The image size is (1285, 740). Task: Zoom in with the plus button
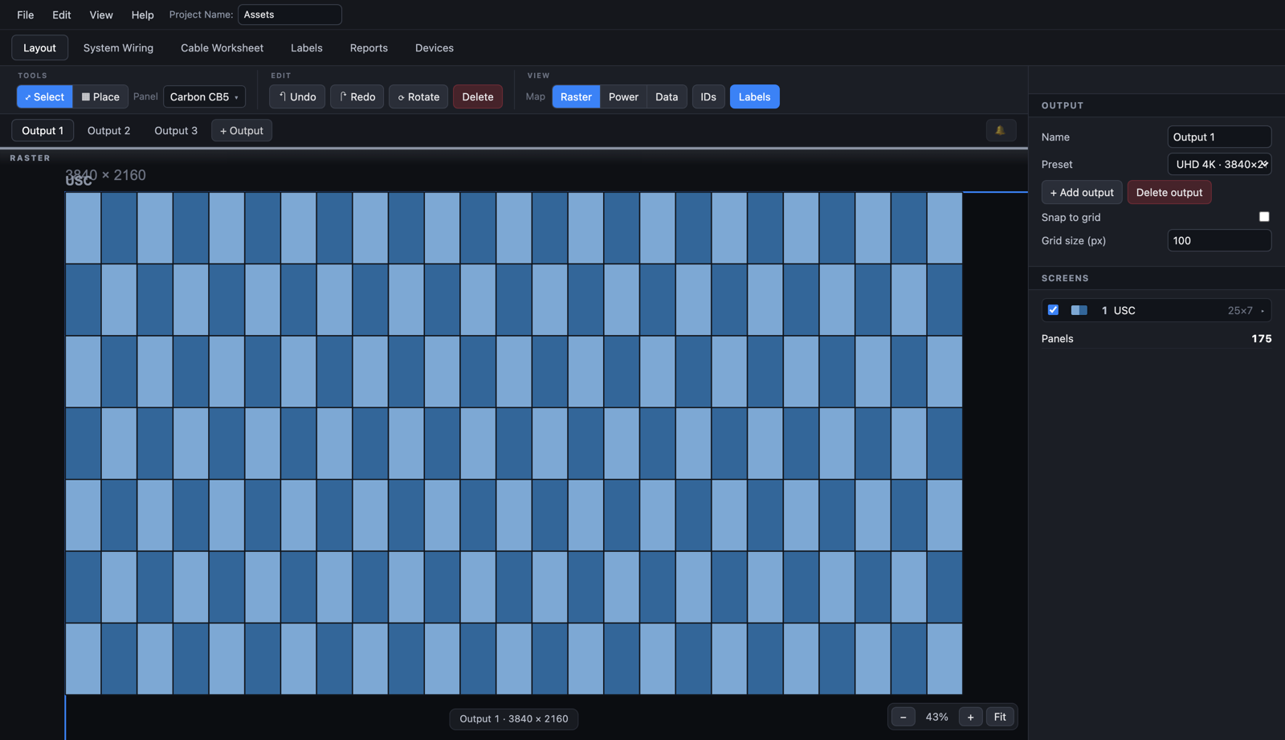click(x=970, y=717)
